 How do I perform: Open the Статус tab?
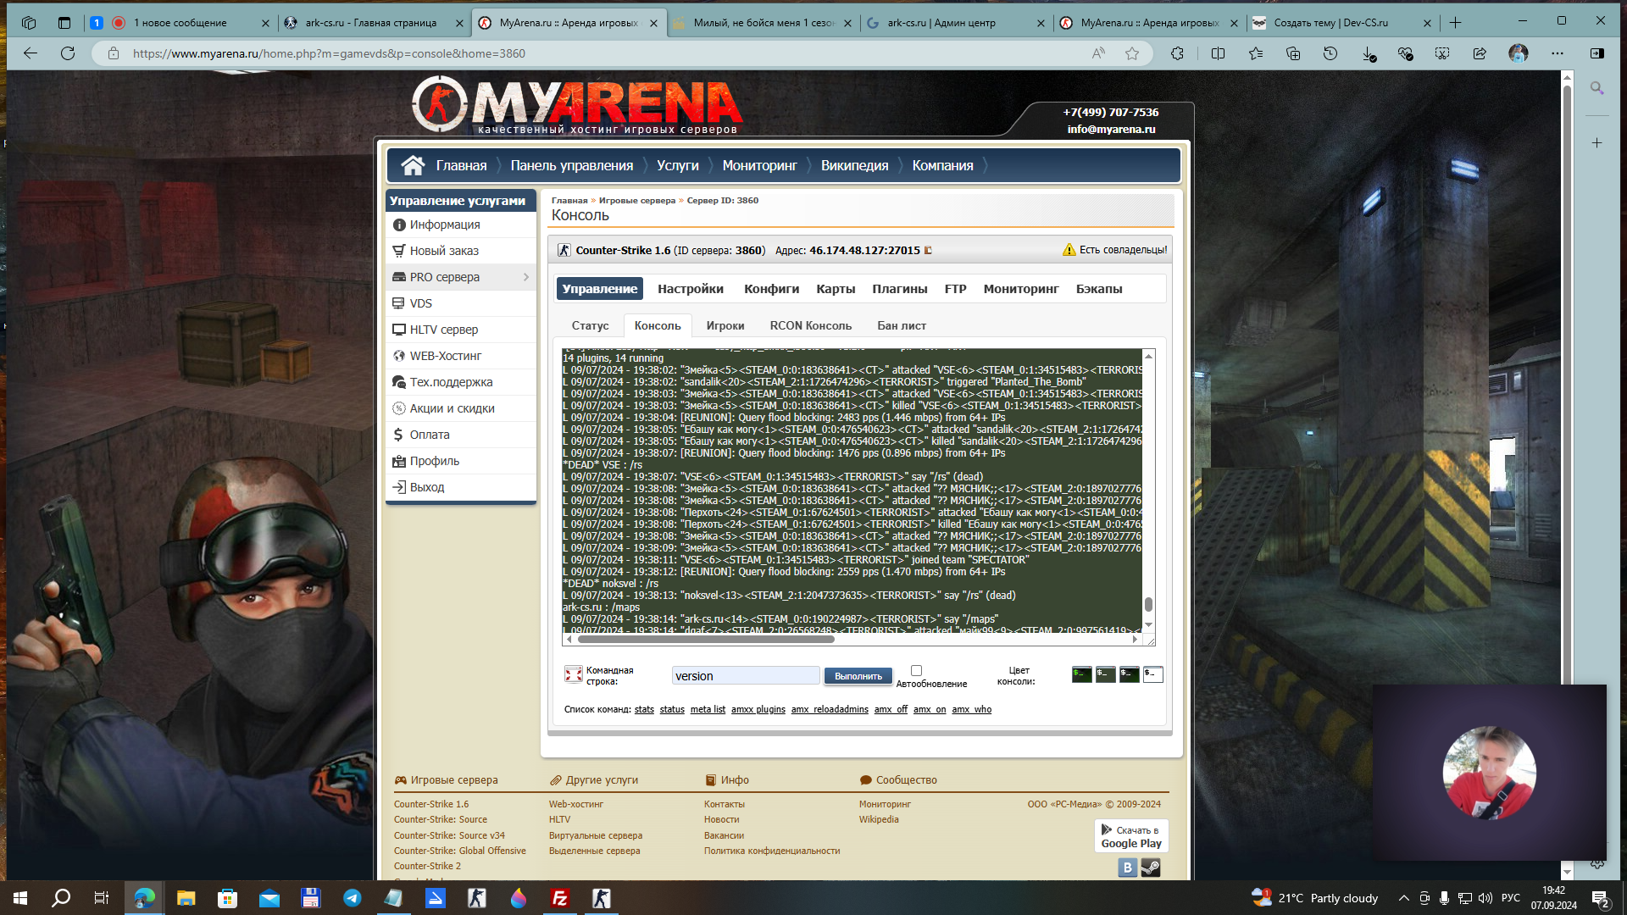[590, 325]
